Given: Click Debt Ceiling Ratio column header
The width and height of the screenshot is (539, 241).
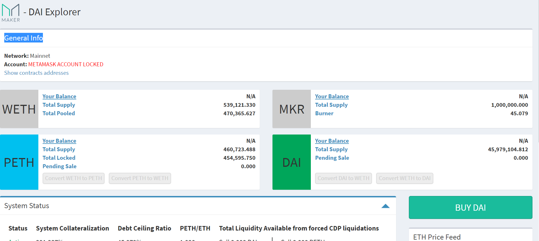Looking at the screenshot, I should point(145,228).
